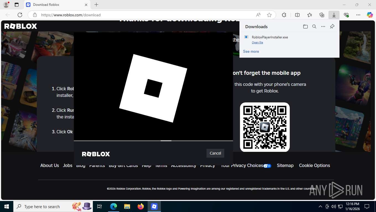The image size is (376, 212).
Task: Open Edge Settings and more menu
Action: point(358,15)
